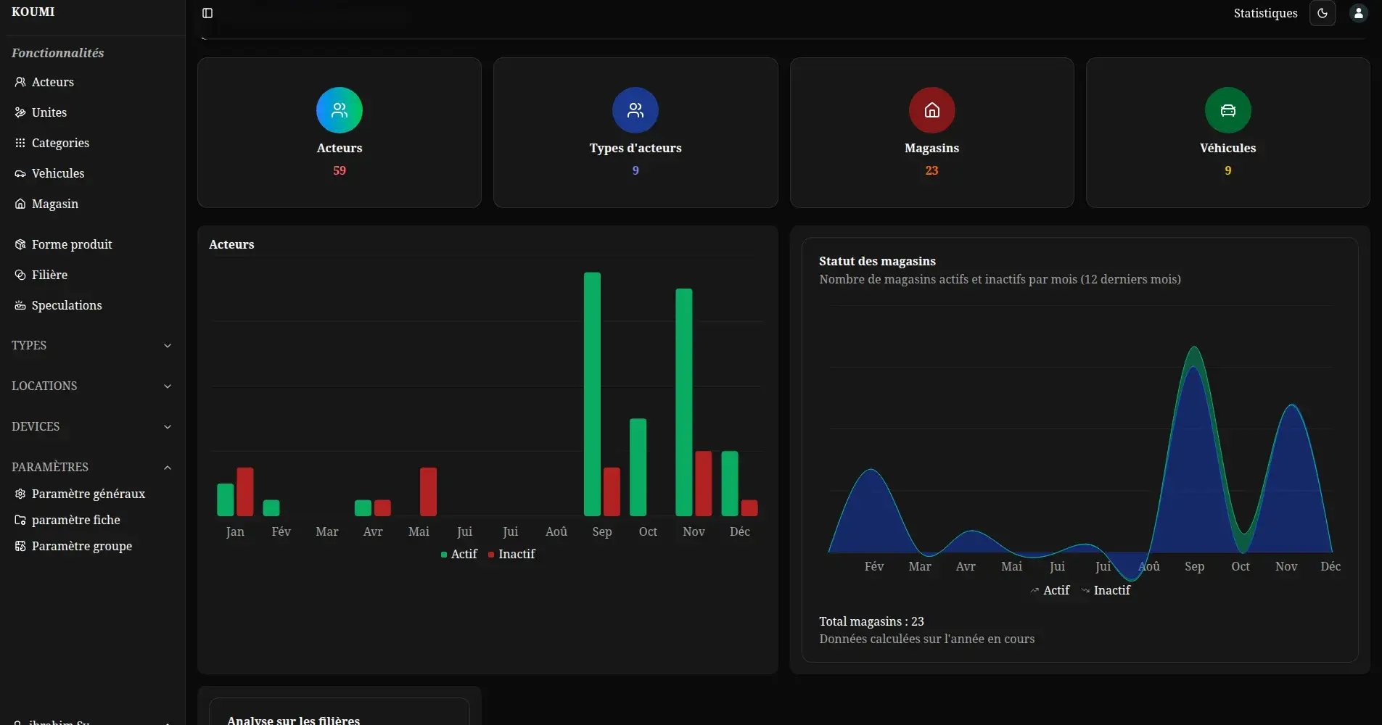Screen dimensions: 1382x725
Task: Toggle dark mode with the moon icon
Action: [x=1323, y=13]
